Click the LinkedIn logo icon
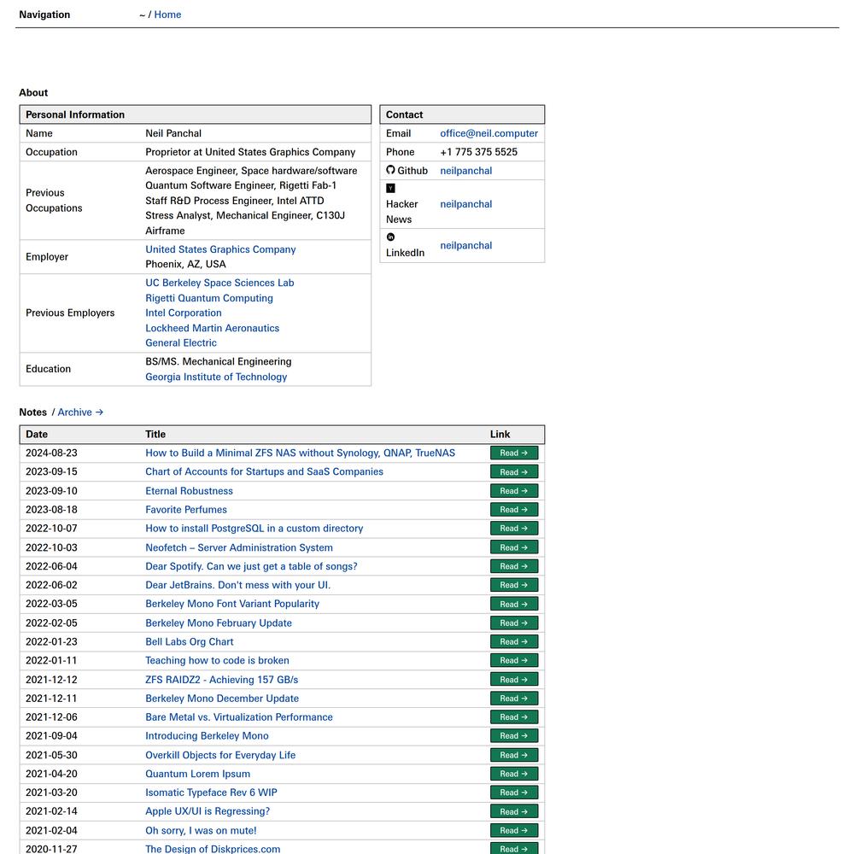 tap(390, 237)
